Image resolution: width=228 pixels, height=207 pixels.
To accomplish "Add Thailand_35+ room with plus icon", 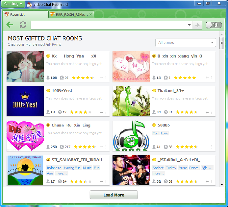I will pyautogui.click(x=207, y=112).
